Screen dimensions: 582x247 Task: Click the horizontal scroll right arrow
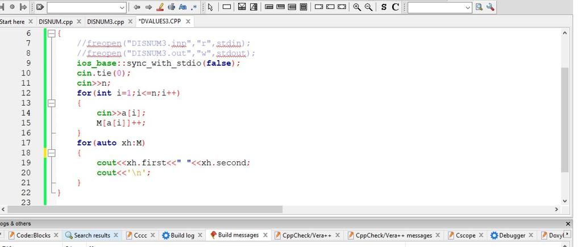click(556, 210)
